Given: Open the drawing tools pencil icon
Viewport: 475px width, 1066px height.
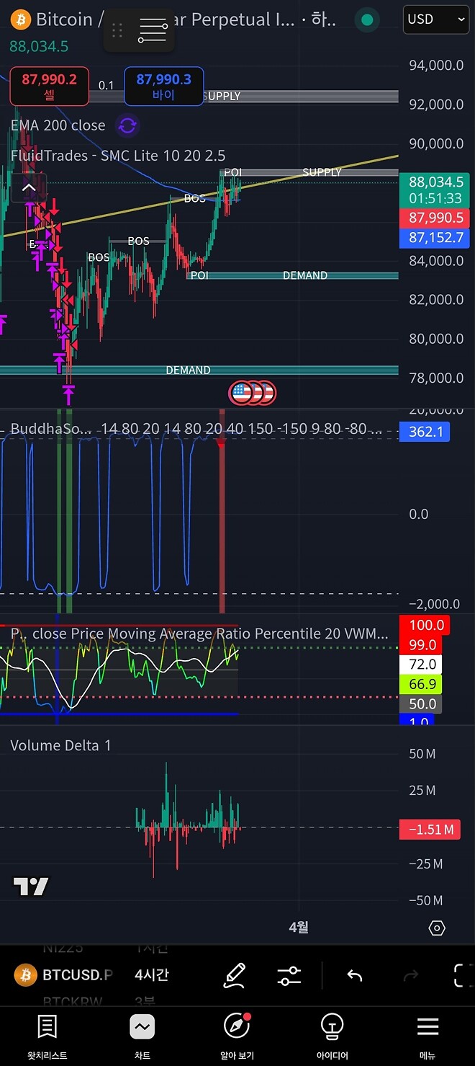Looking at the screenshot, I should (x=235, y=975).
